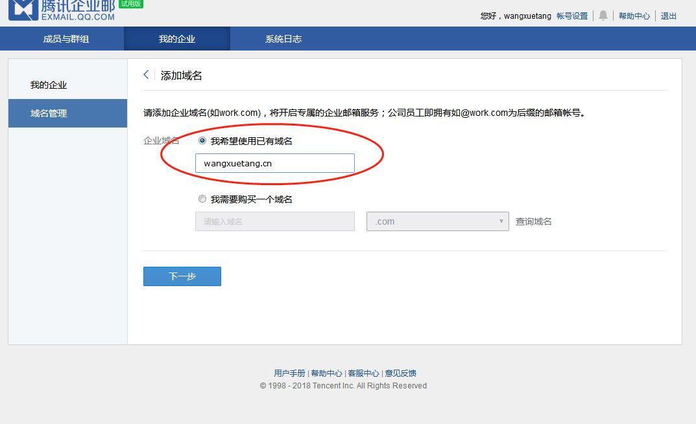This screenshot has height=424, width=696.
Task: Click the 用户手册 footer link
Action: tap(291, 373)
